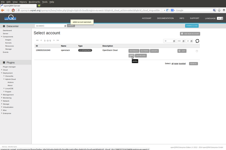Click the reload page icon
This screenshot has height=150, width=226.
coord(167,10)
